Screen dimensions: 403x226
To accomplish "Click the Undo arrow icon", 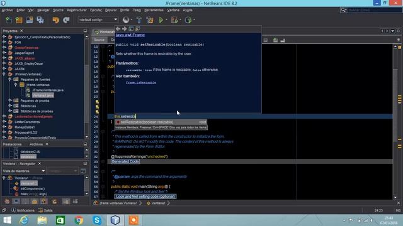I will pos(56,20).
